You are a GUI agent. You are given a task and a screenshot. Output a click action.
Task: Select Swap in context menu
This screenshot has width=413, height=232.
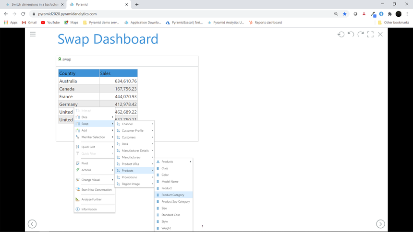(95, 124)
